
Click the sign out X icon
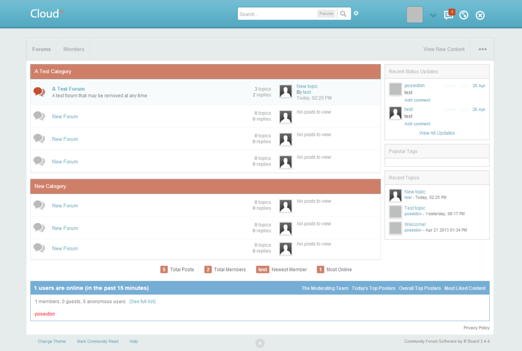480,15
